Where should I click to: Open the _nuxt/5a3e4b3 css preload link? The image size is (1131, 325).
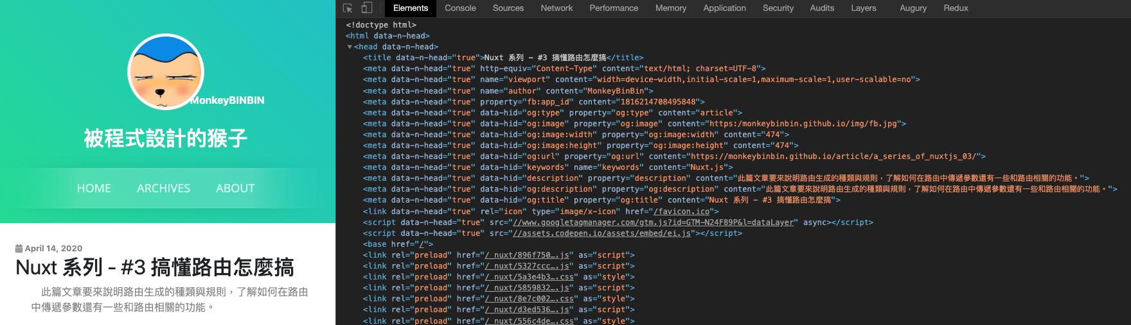pyautogui.click(x=530, y=277)
